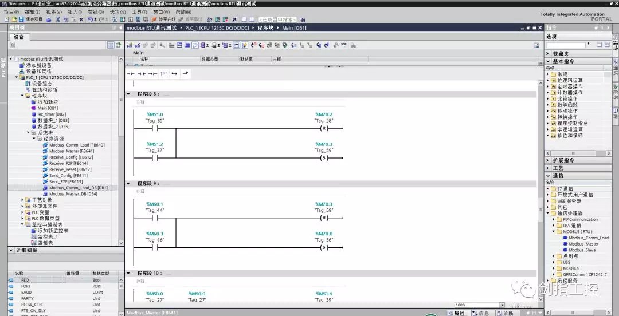The height and width of the screenshot is (316, 619).
Task: Insert a normally closed contact
Action: point(141,74)
